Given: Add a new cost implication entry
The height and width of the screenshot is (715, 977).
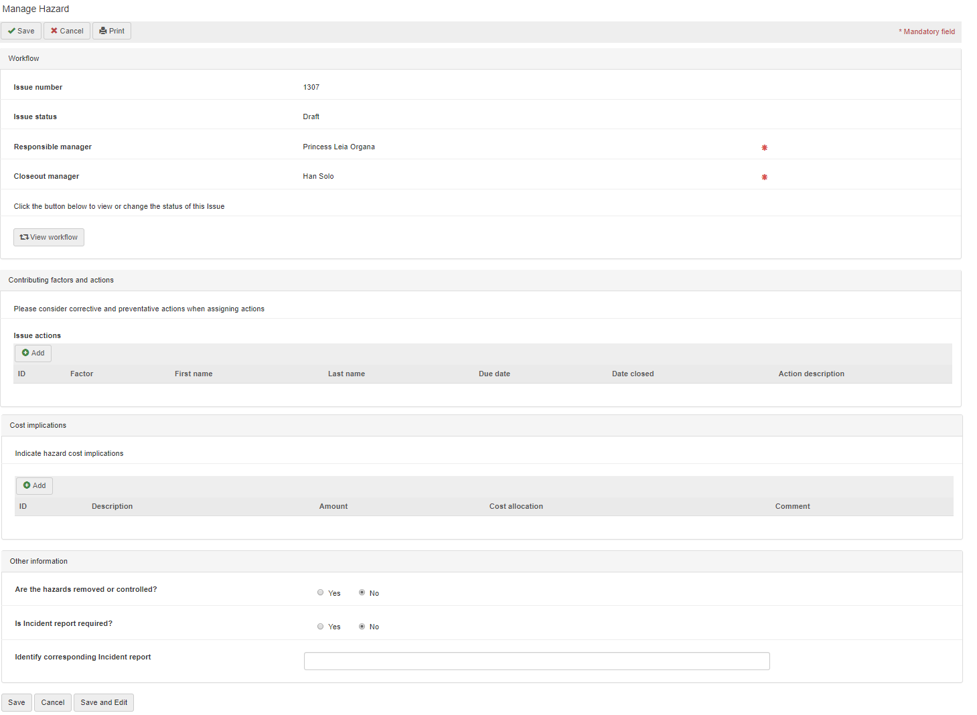Looking at the screenshot, I should coord(35,485).
